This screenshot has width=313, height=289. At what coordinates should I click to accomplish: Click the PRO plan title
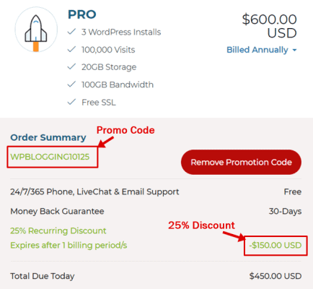82,14
